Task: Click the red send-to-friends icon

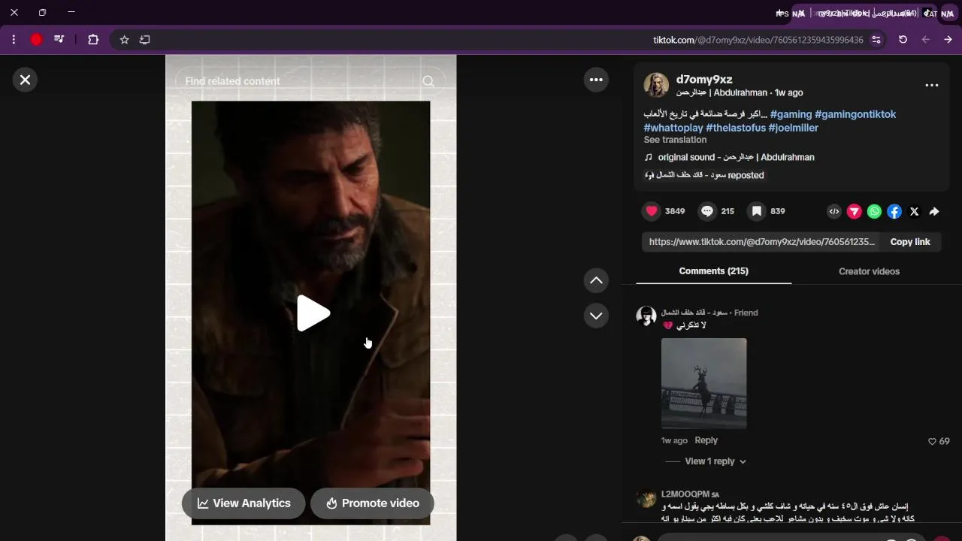Action: point(855,212)
